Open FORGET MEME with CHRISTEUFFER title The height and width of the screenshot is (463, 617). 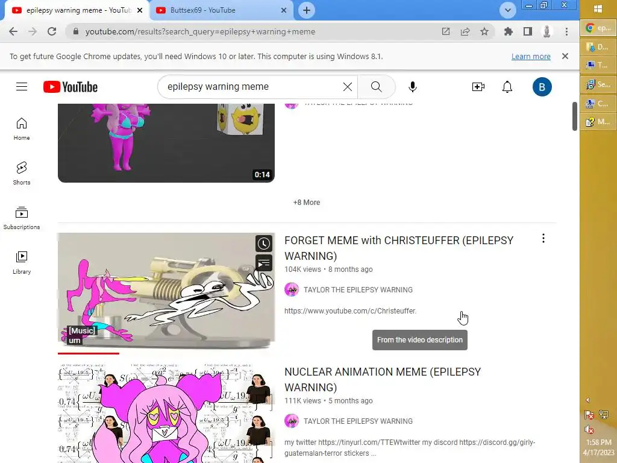(399, 248)
